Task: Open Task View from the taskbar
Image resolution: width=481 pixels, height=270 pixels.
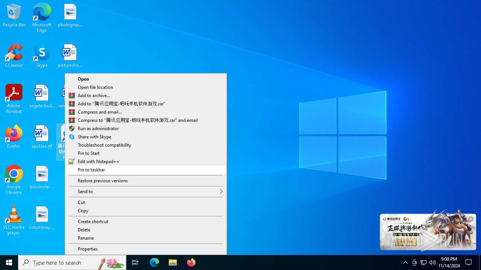Action: coord(135,262)
